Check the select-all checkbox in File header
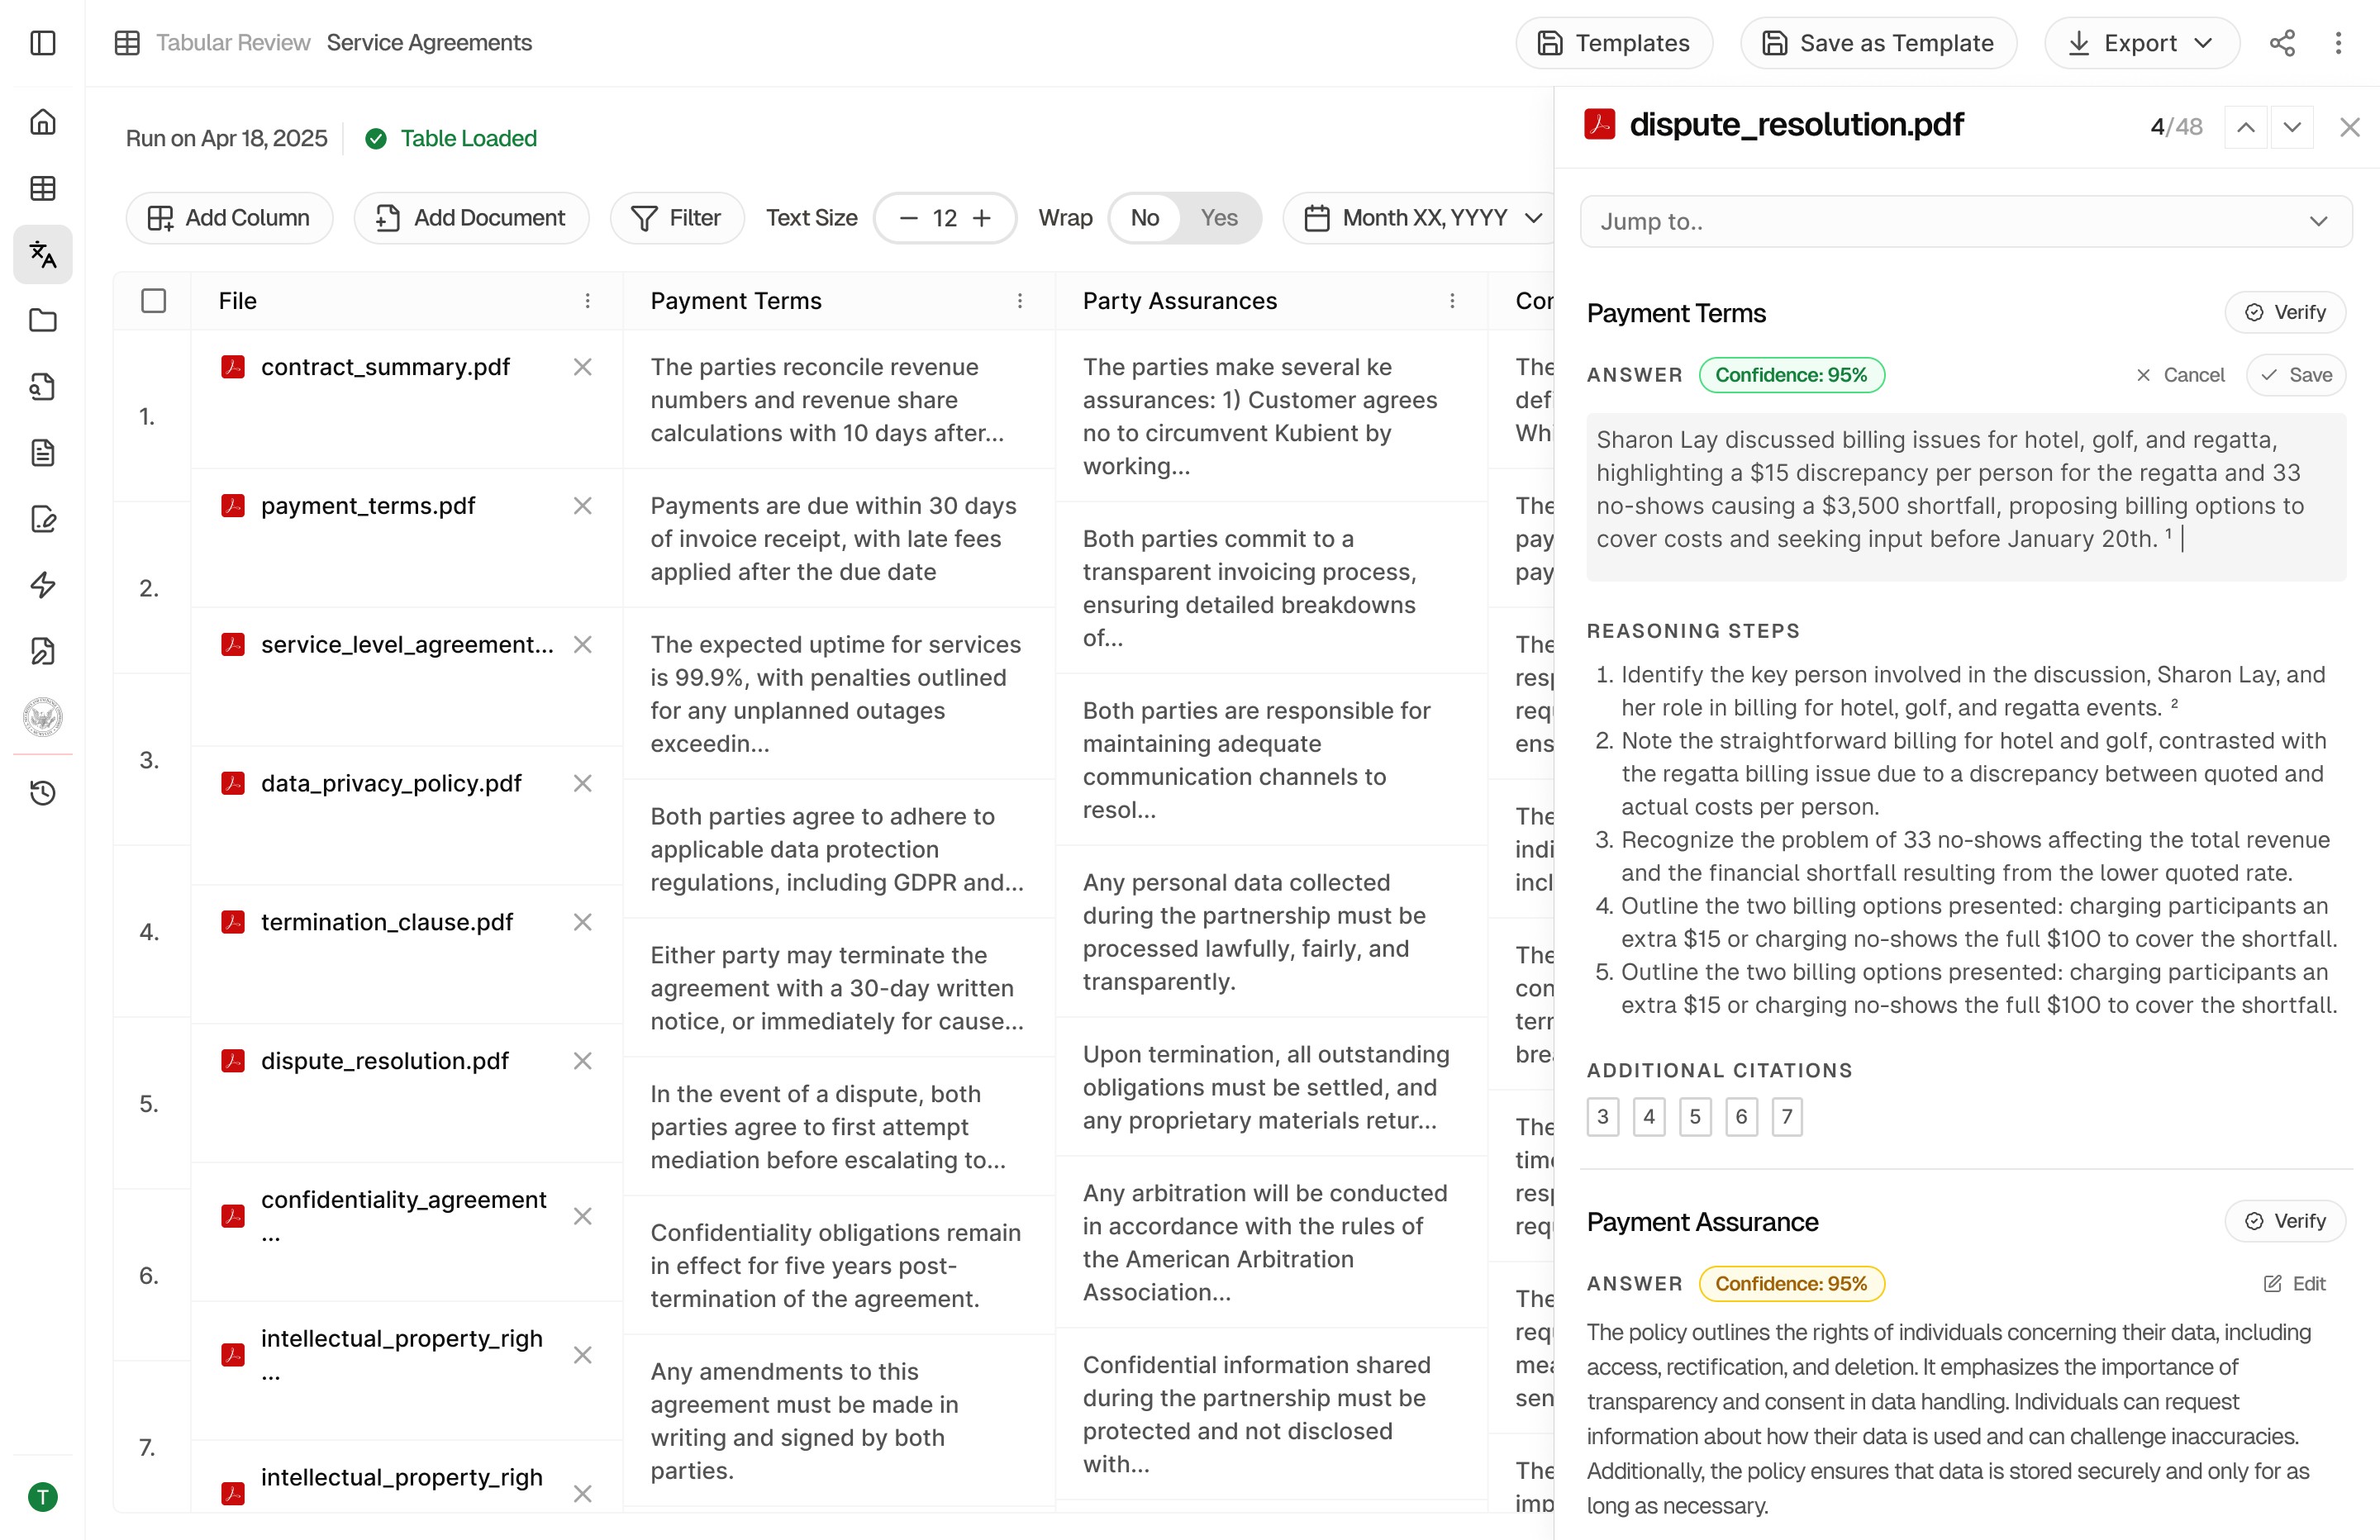Image resolution: width=2380 pixels, height=1540 pixels. (x=153, y=301)
